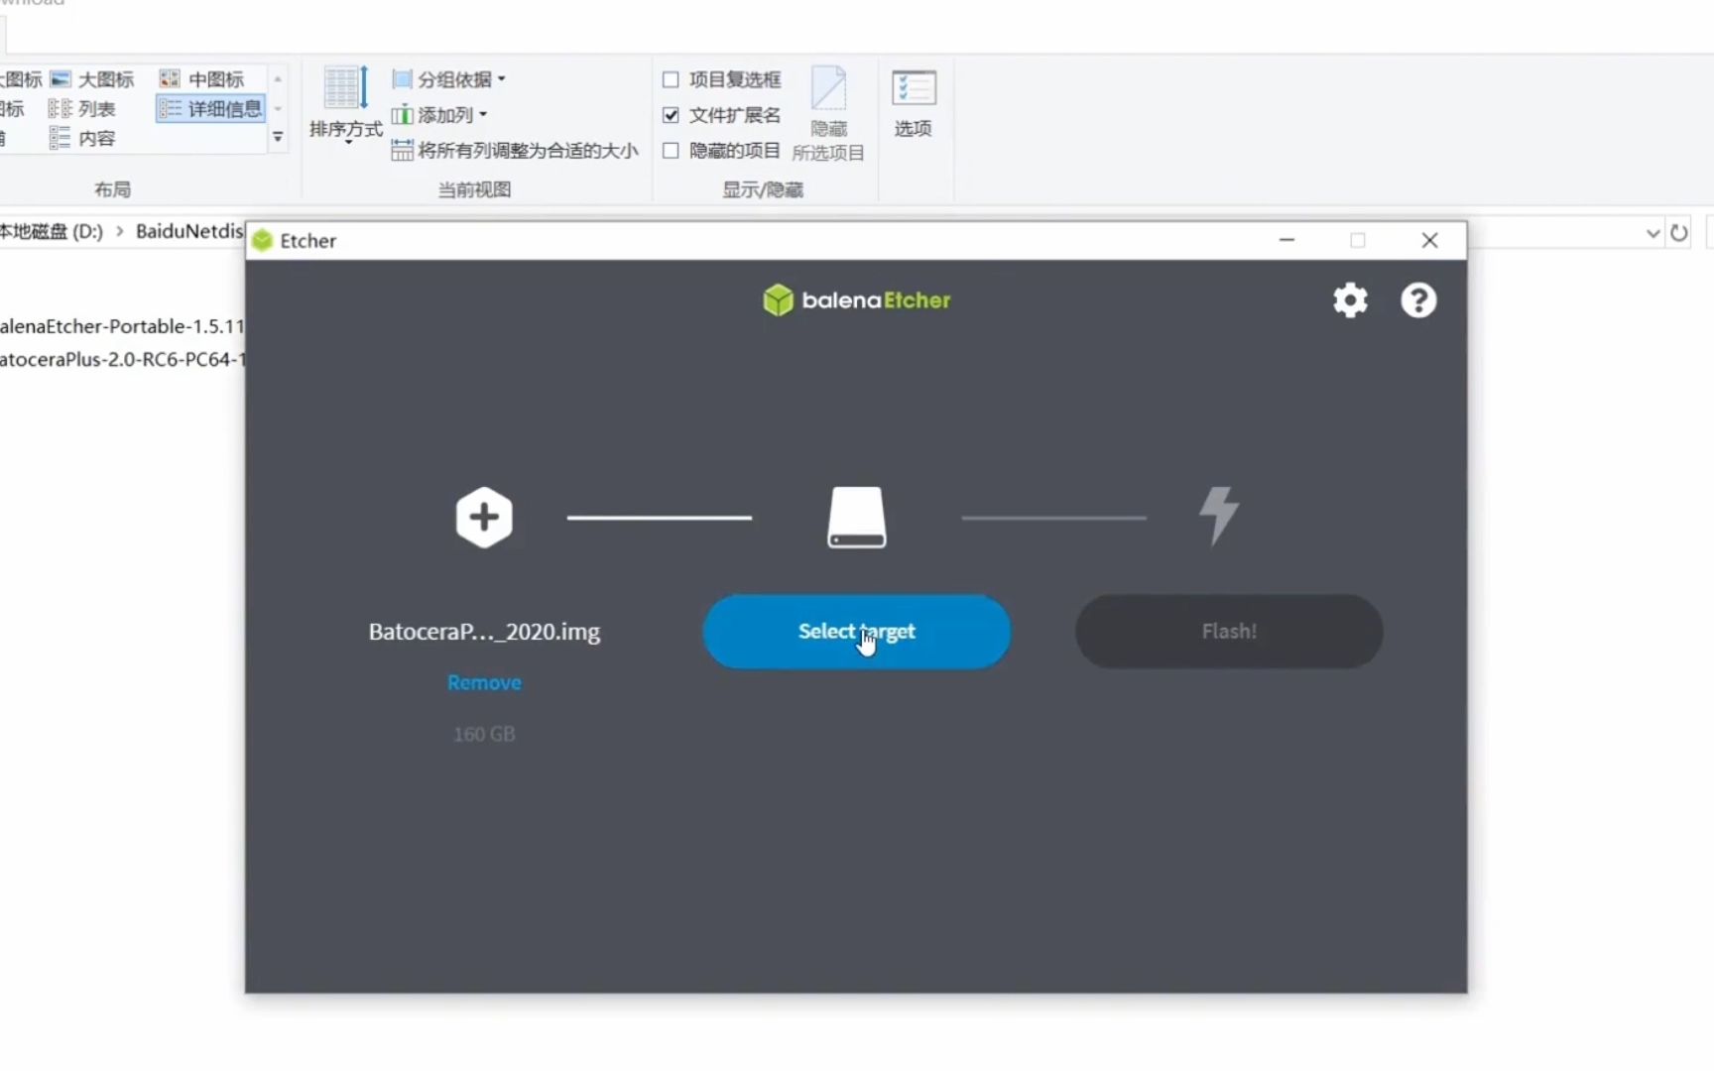Open the address bar history dropdown
The width and height of the screenshot is (1714, 1071).
pos(1653,233)
